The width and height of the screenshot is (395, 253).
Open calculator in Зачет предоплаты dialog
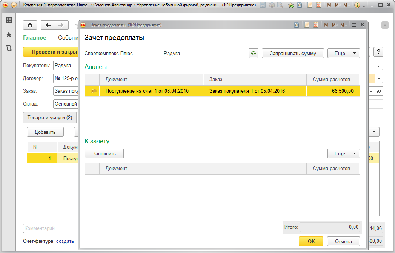point(307,25)
